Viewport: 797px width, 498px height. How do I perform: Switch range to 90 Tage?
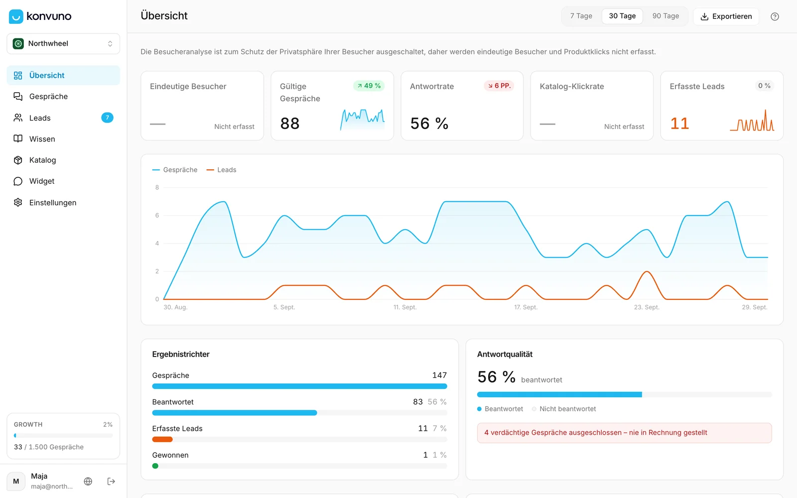click(665, 16)
